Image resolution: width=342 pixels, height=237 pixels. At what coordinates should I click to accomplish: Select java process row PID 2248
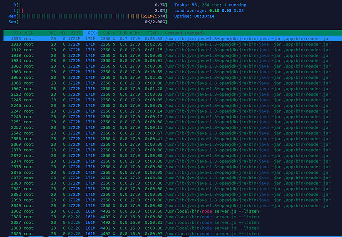[173, 117]
